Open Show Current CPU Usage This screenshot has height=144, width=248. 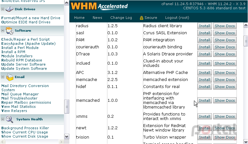pyautogui.click(x=25, y=132)
